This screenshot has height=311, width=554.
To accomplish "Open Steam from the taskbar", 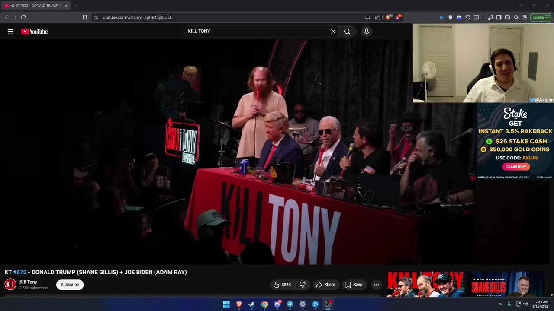I will click(x=251, y=304).
